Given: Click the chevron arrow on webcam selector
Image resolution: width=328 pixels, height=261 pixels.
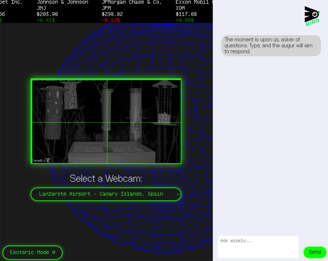Looking at the screenshot, I should tap(178, 194).
